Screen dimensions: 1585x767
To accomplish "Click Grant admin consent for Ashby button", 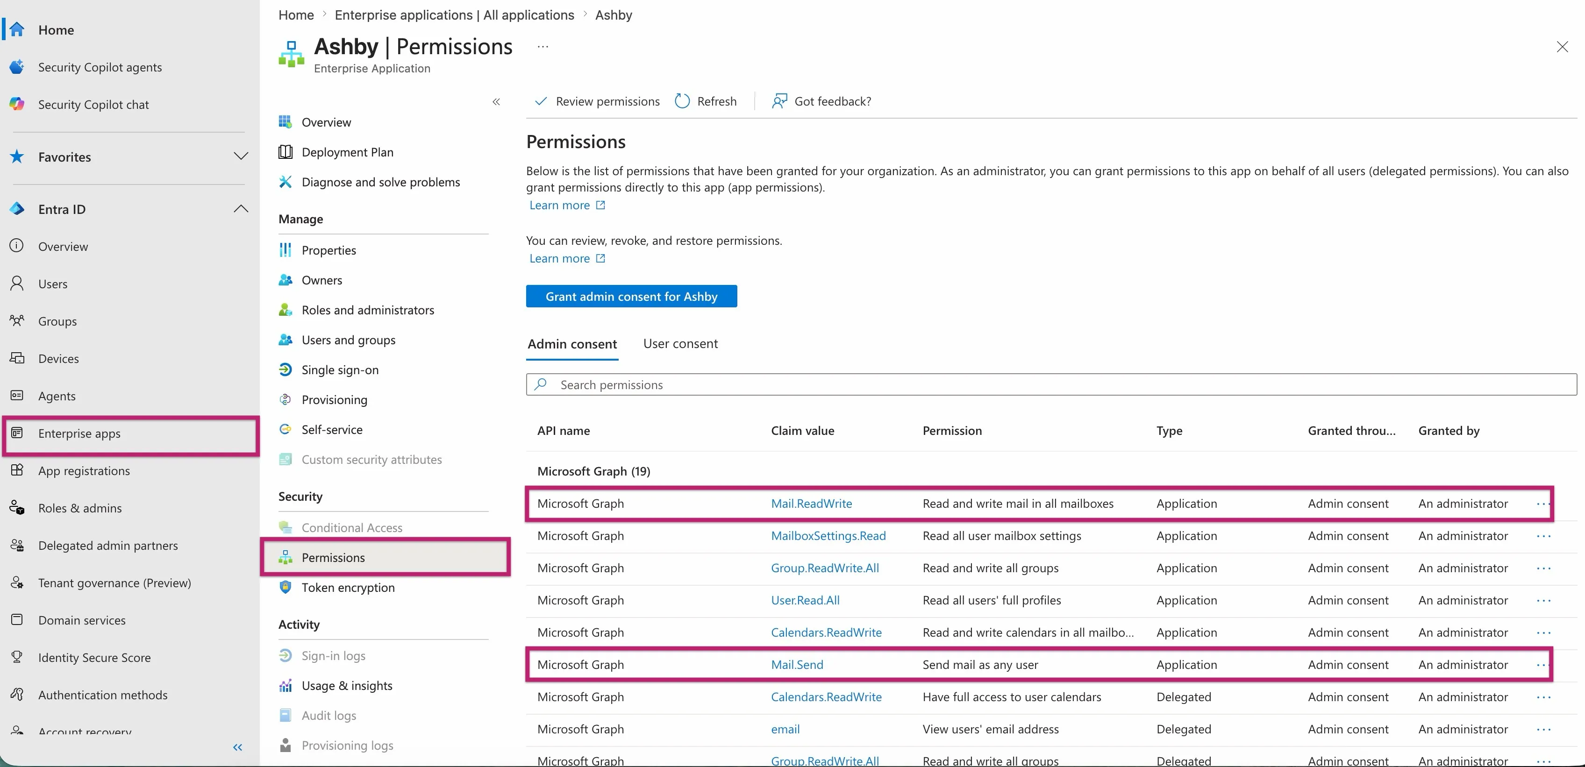I will [x=631, y=297].
